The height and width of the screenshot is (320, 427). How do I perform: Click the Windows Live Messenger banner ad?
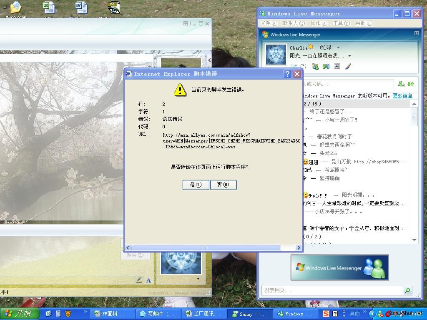[x=339, y=267]
